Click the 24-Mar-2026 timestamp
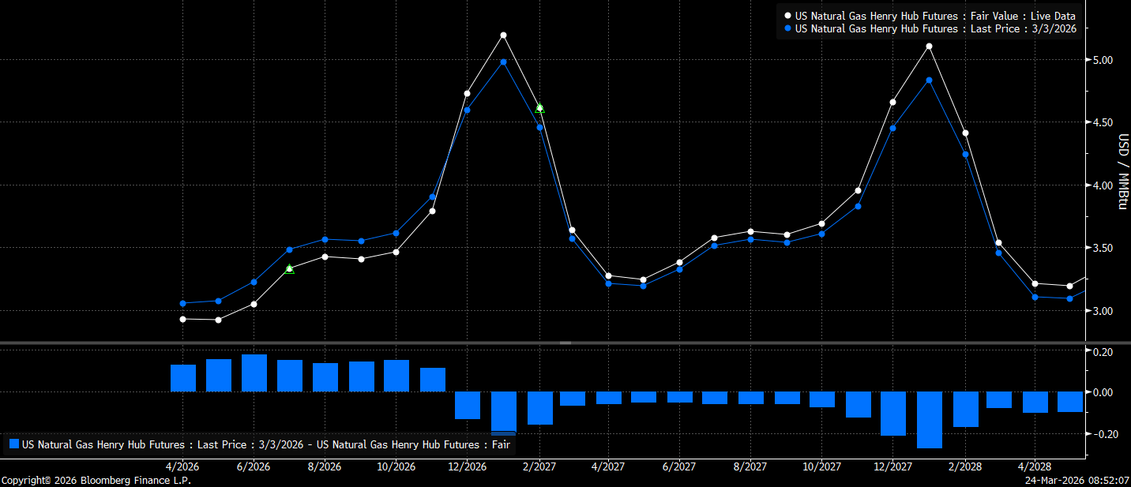This screenshot has height=487, width=1131. 1077,480
